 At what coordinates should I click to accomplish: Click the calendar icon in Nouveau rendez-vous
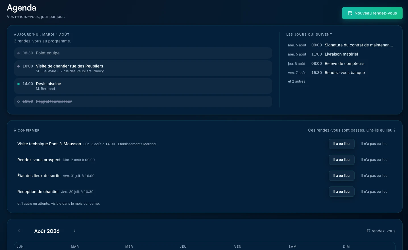tap(350, 13)
